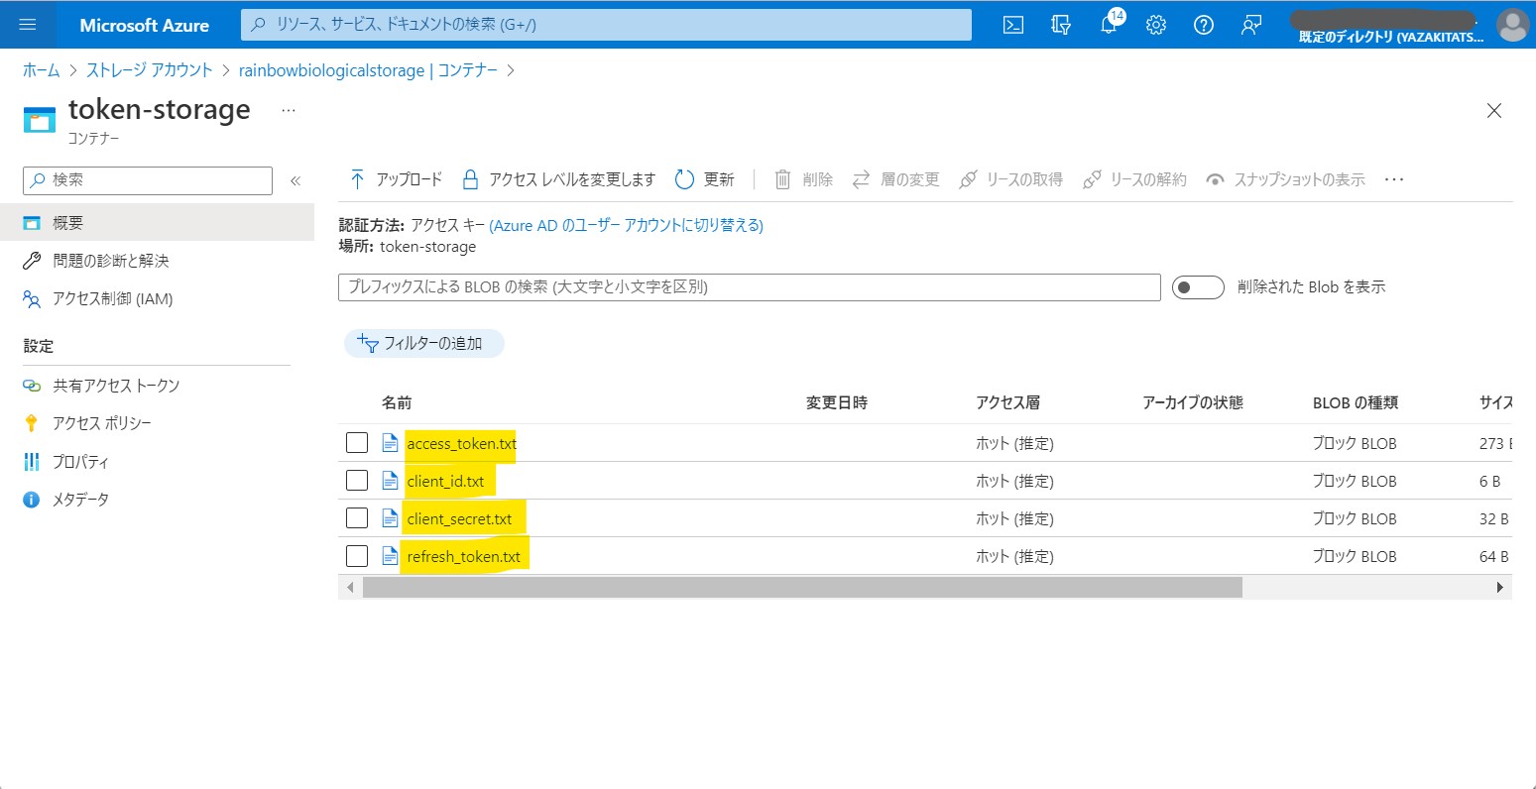Check the box for refresh_token.txt

[x=357, y=556]
